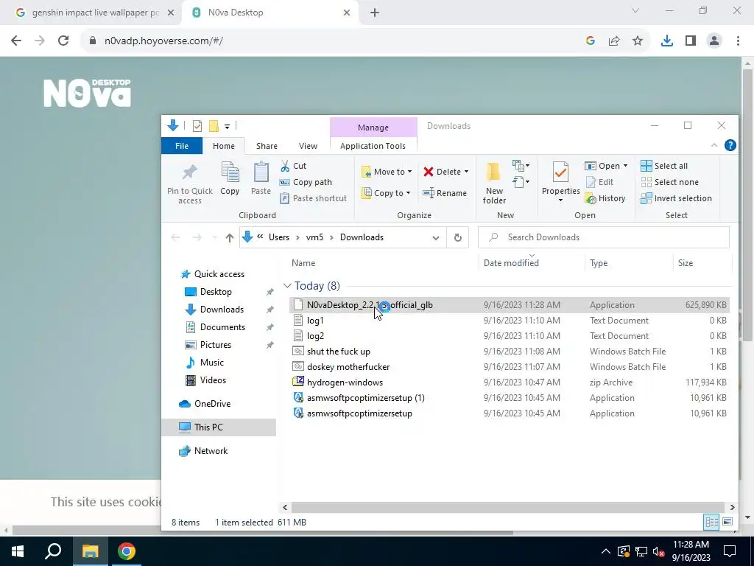Open Customize Quick Access Toolbar dropdown
Screen dimensions: 754x566
227,127
